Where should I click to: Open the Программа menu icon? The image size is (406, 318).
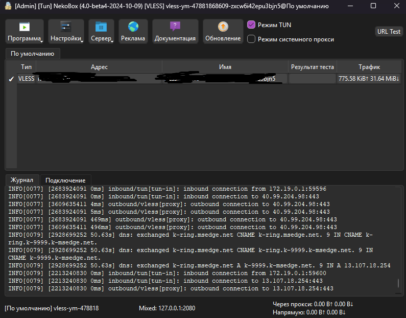[x=25, y=27]
